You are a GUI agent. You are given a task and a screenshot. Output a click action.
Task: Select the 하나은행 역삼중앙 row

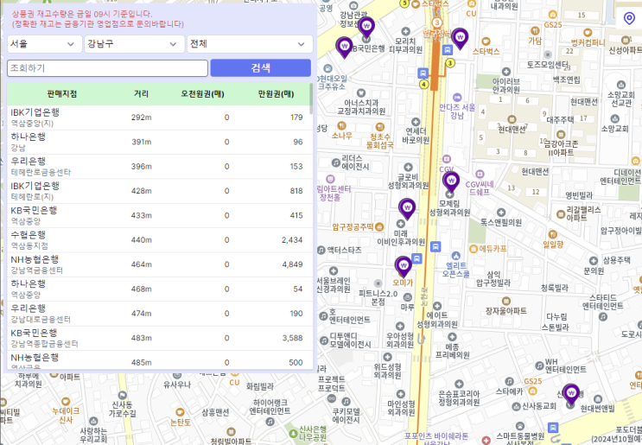pos(158,289)
